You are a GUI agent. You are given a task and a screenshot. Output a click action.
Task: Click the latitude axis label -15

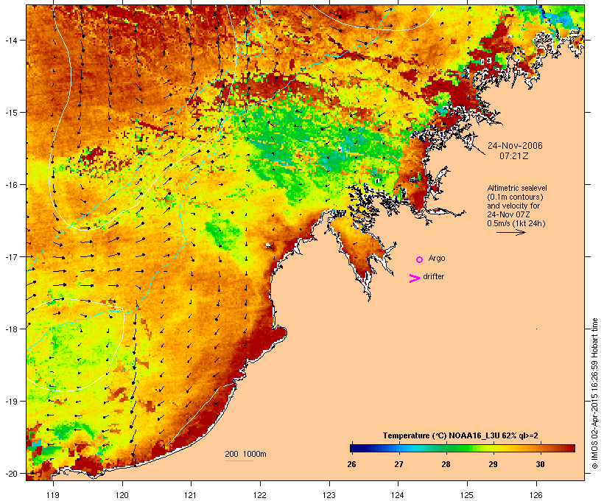10,112
